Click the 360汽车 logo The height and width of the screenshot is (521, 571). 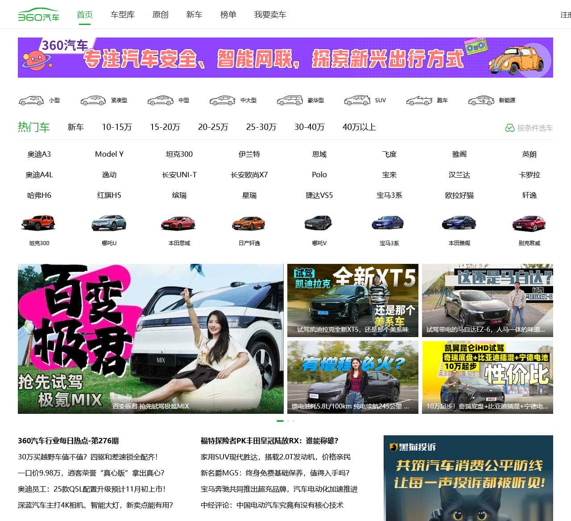(38, 15)
